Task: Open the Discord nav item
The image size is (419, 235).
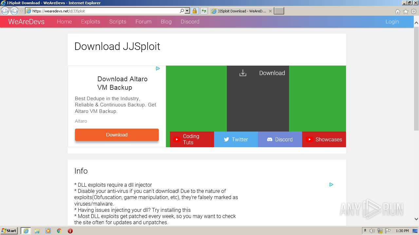Action: pos(190,22)
